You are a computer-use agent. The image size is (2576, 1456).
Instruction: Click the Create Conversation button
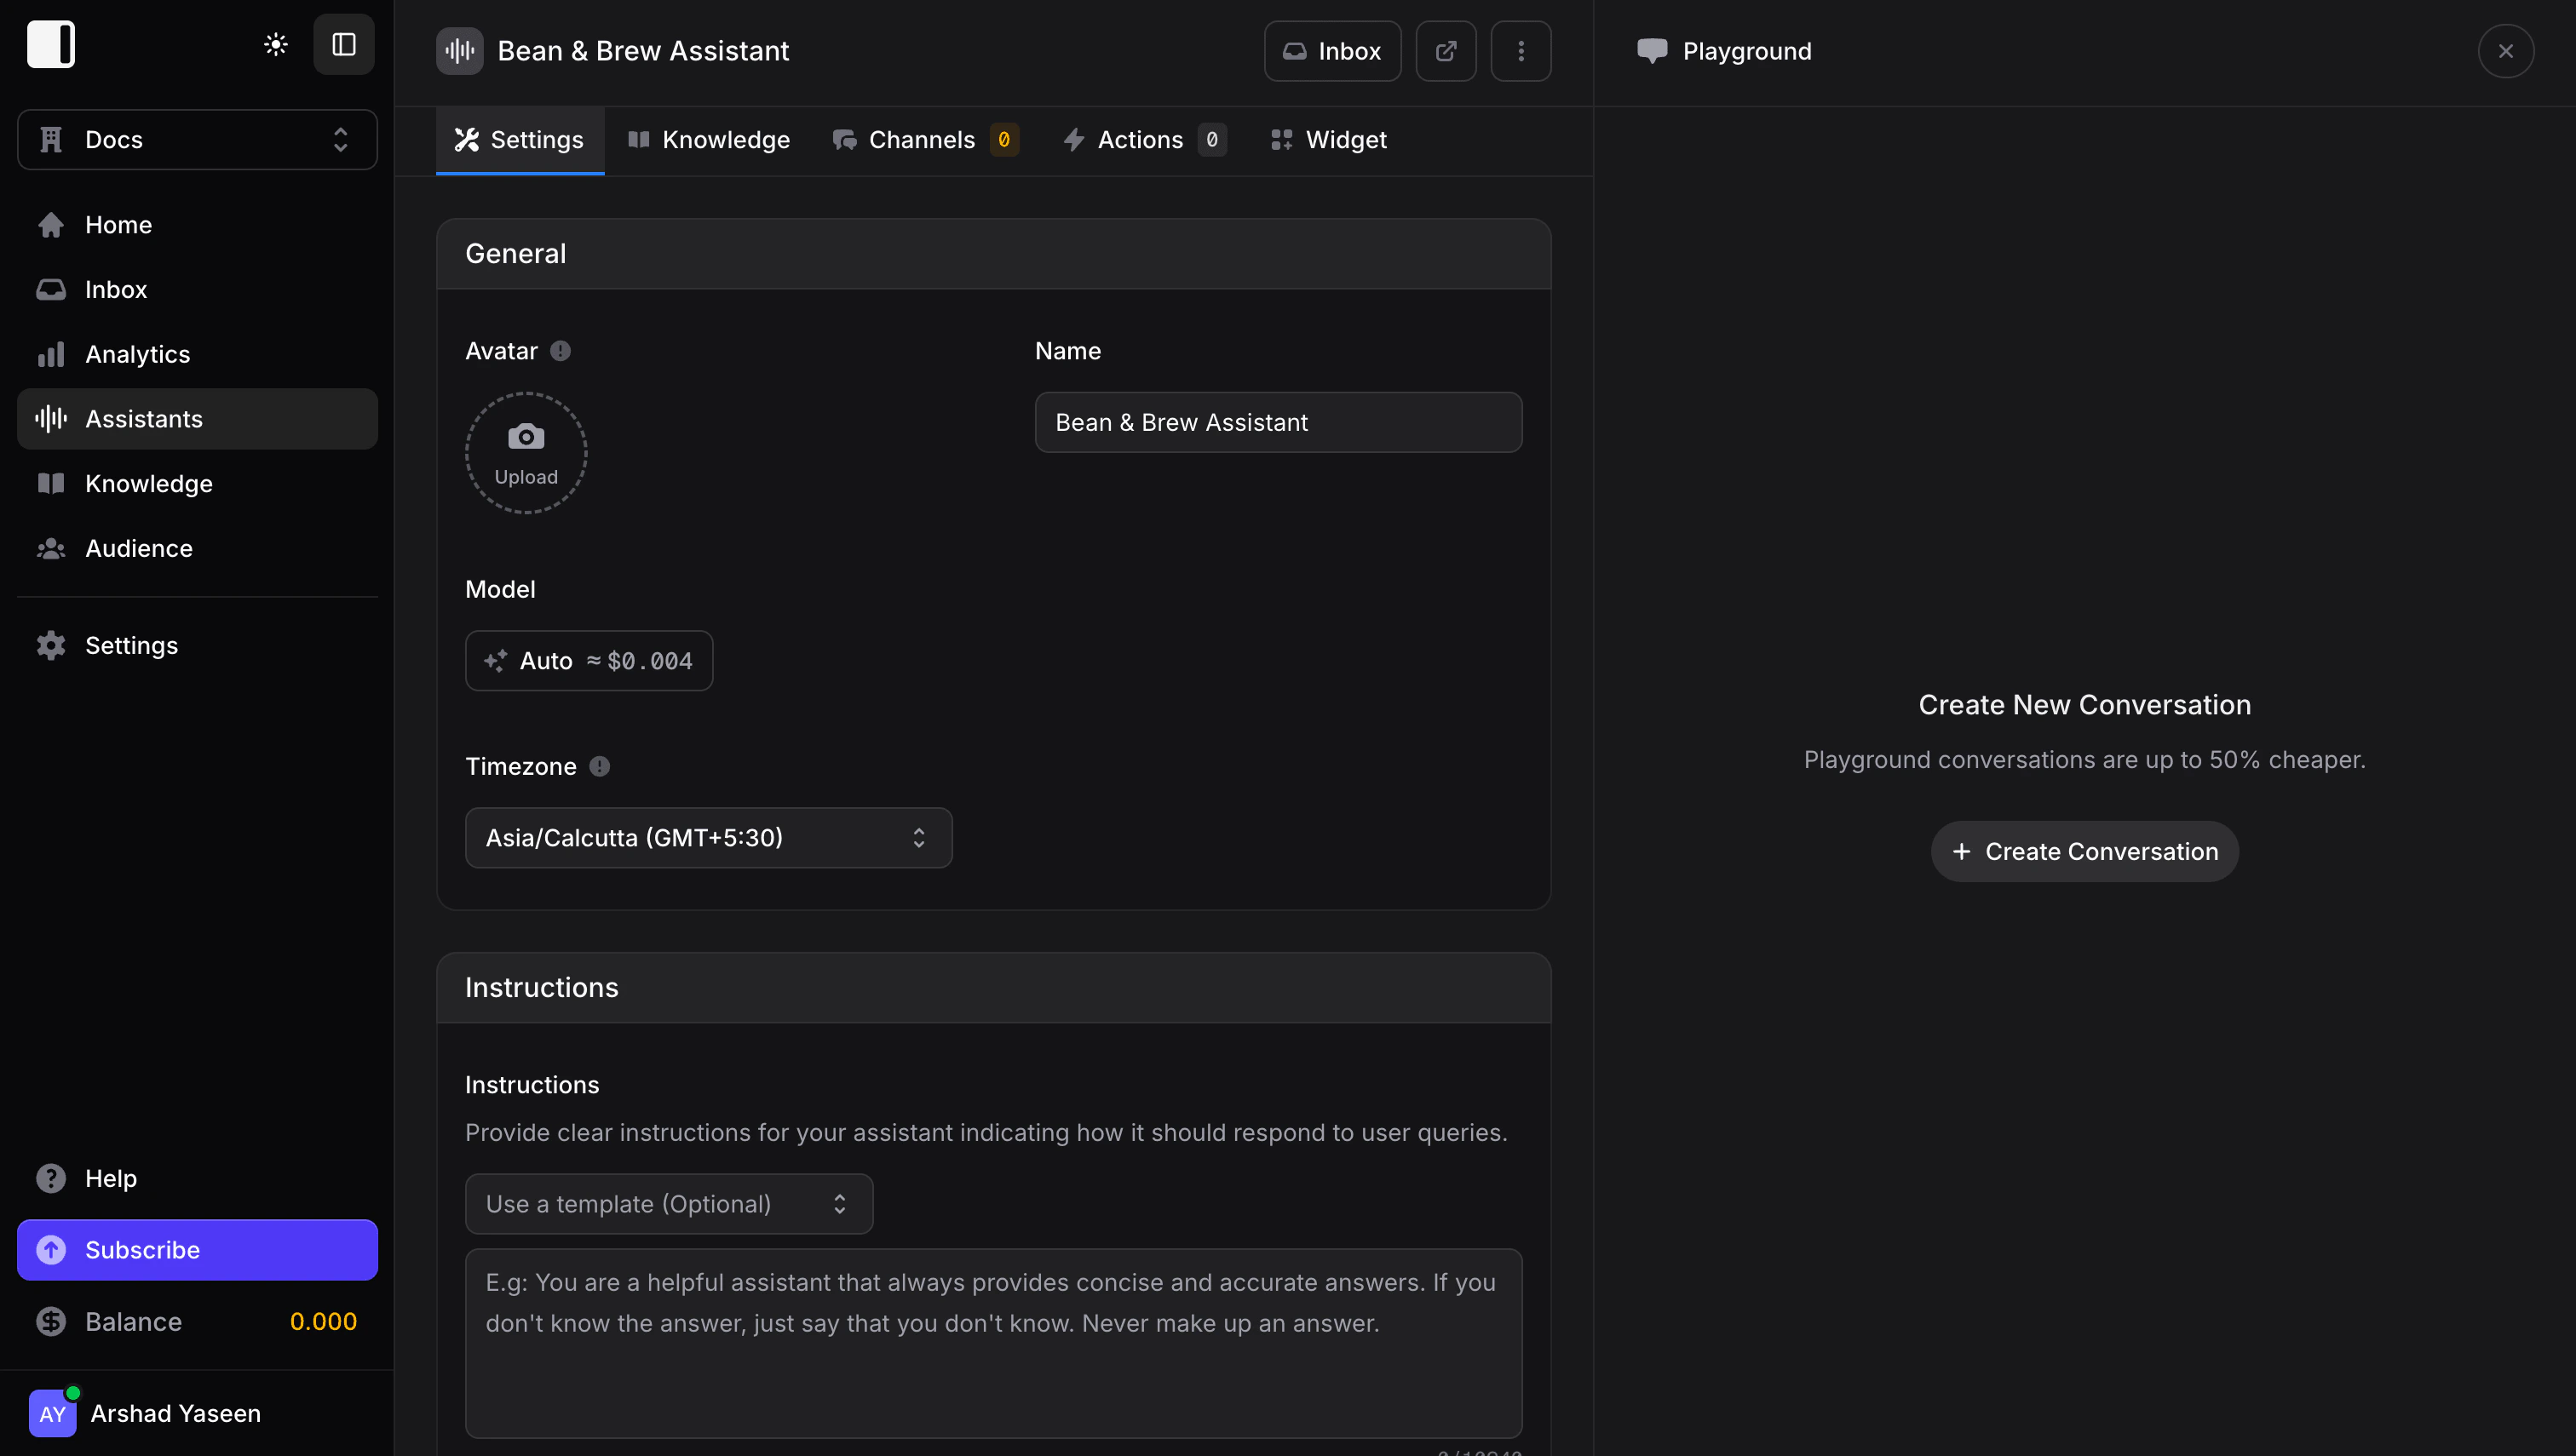(x=2084, y=851)
